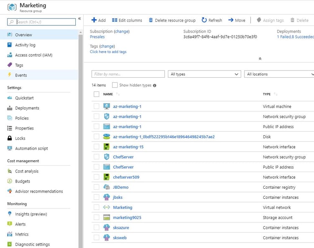
Task: Click the JBDemo container registry icon
Action: coord(106,187)
